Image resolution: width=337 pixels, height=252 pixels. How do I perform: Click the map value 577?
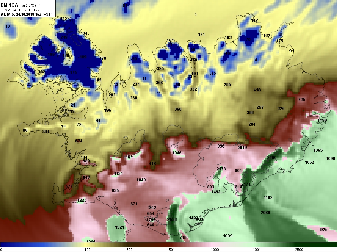[69, 187]
